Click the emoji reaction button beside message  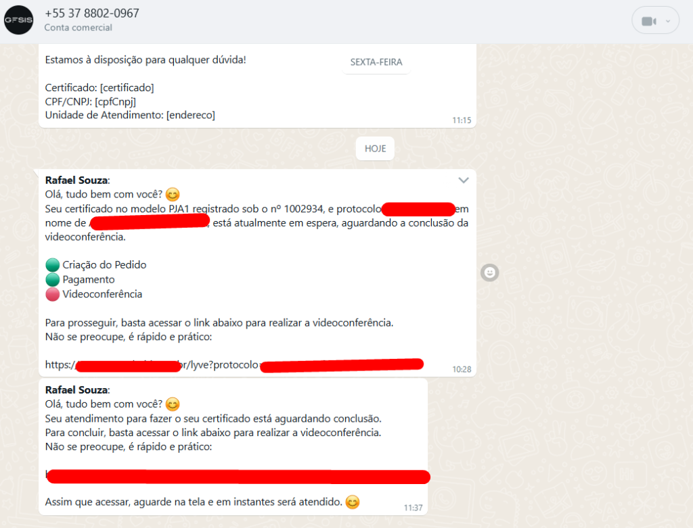tap(490, 273)
